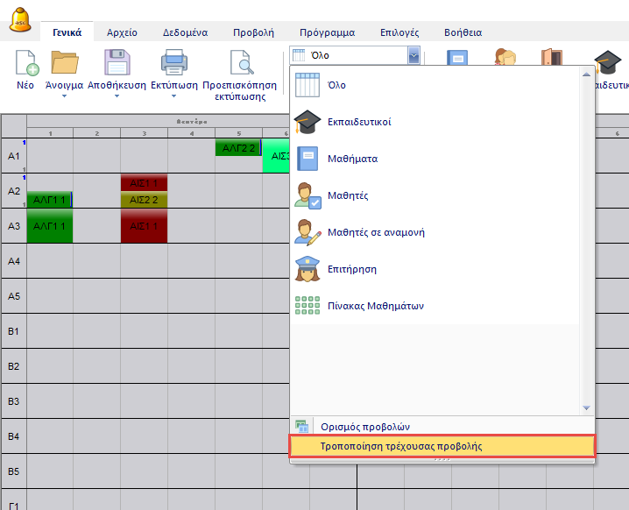Click Ορισμός προβολών option
Image resolution: width=629 pixels, height=510 pixels.
pos(365,427)
